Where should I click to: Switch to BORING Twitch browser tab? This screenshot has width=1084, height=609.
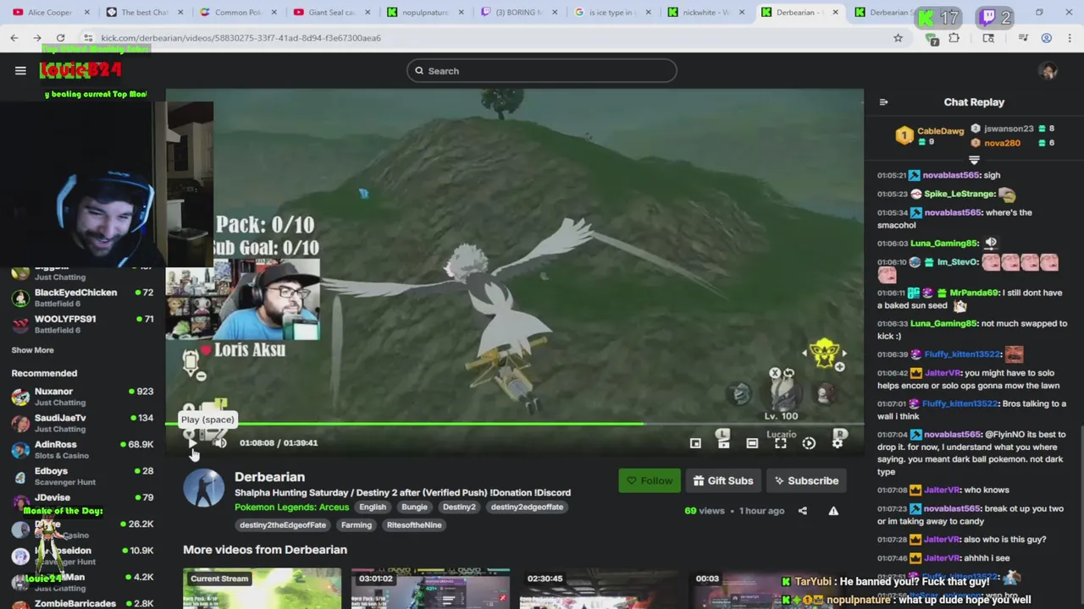tap(517, 13)
